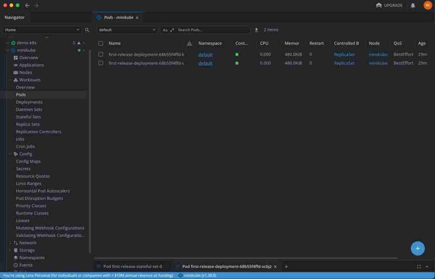The width and height of the screenshot is (435, 279).
Task: Click the navigator search magnifier icon
Action: coord(87,30)
